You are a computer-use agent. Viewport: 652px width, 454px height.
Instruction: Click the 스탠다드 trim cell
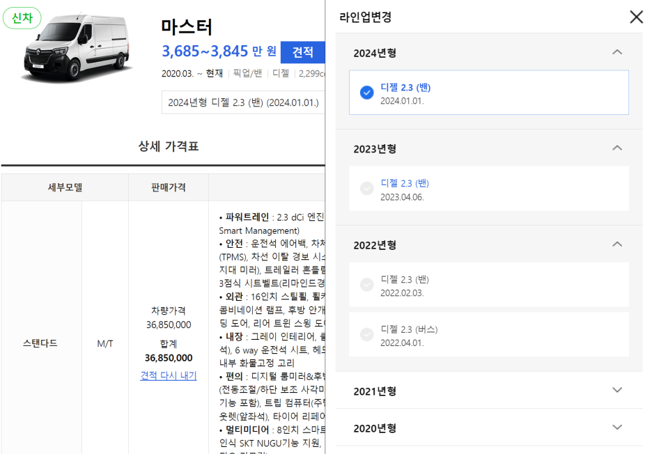[40, 343]
